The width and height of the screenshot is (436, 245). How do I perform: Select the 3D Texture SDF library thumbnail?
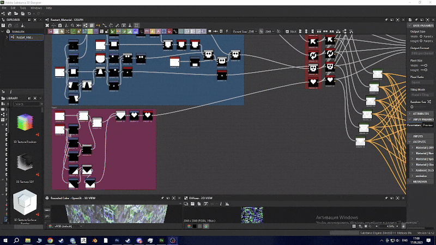[x=25, y=162]
